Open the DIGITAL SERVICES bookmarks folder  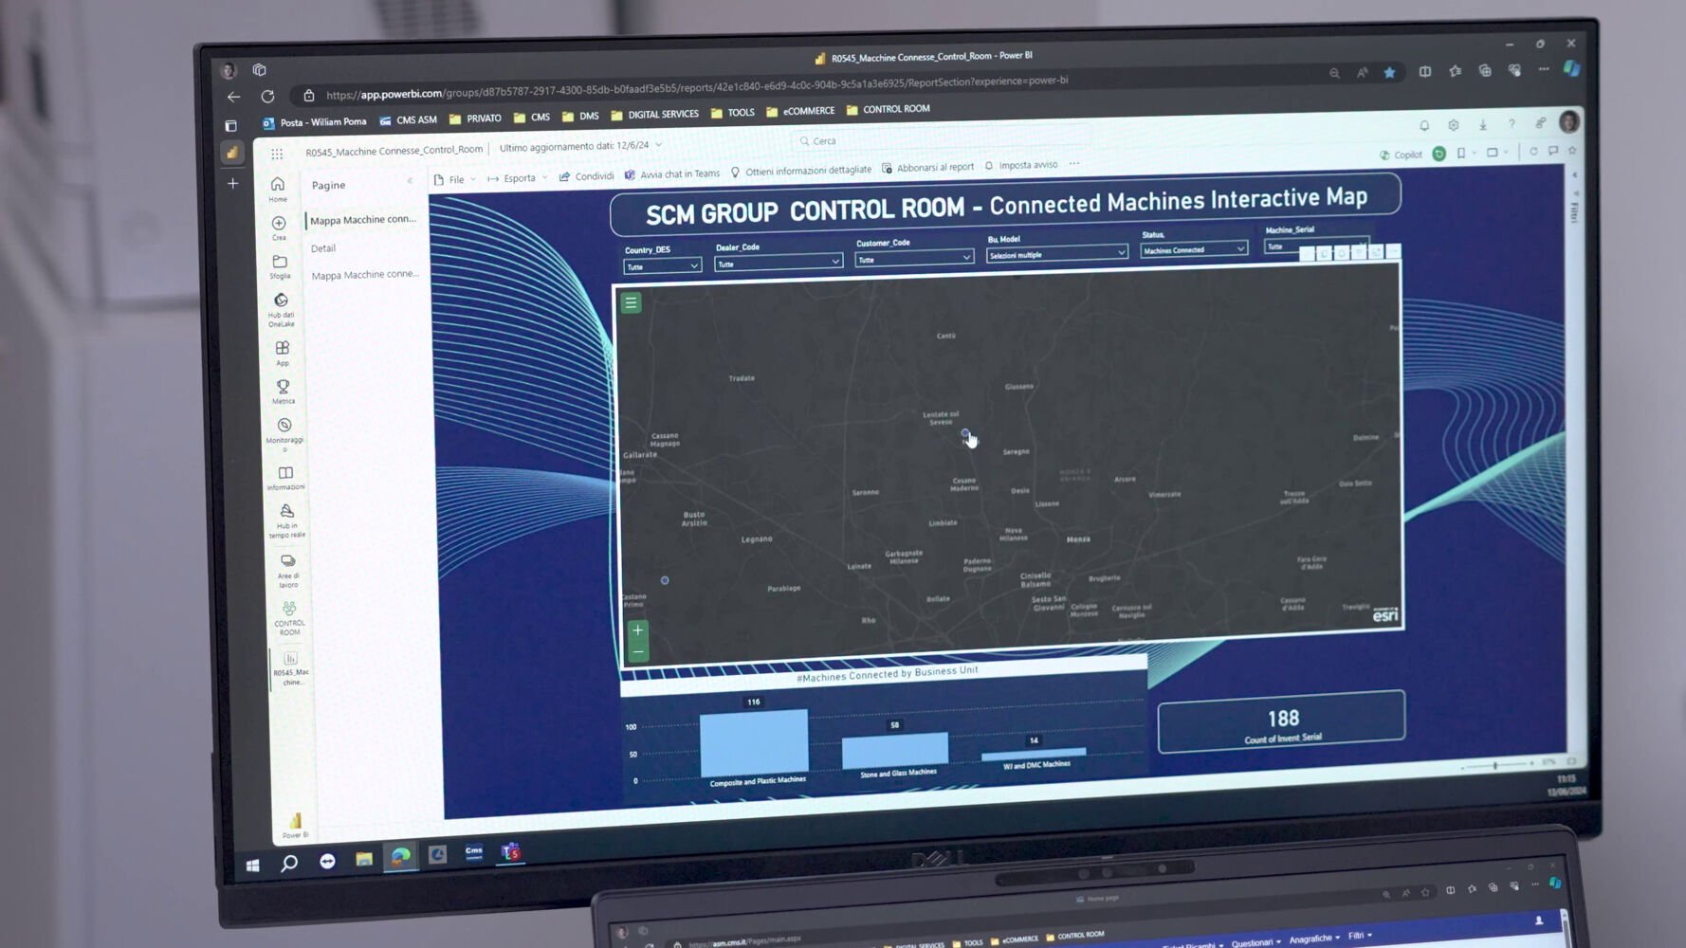[654, 115]
